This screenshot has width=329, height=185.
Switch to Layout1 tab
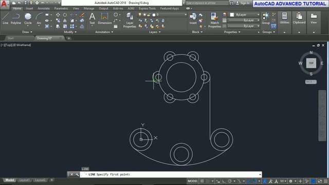24,180
